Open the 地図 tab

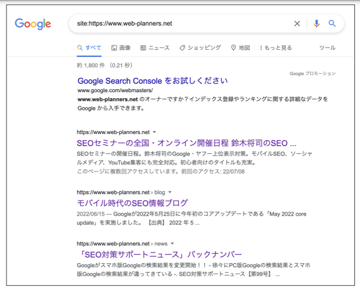[x=241, y=48]
